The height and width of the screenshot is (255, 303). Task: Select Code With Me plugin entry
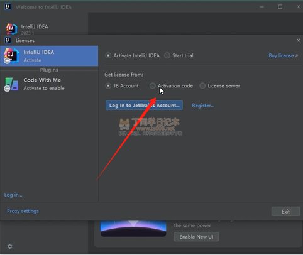[49, 84]
